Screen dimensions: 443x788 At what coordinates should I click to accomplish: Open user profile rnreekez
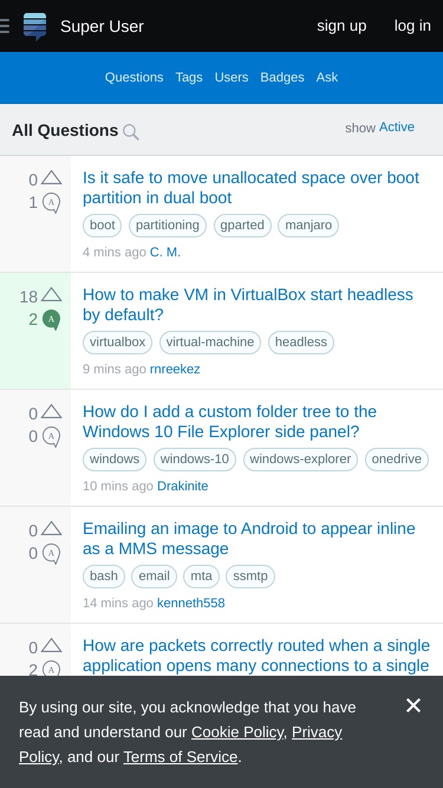coord(175,369)
